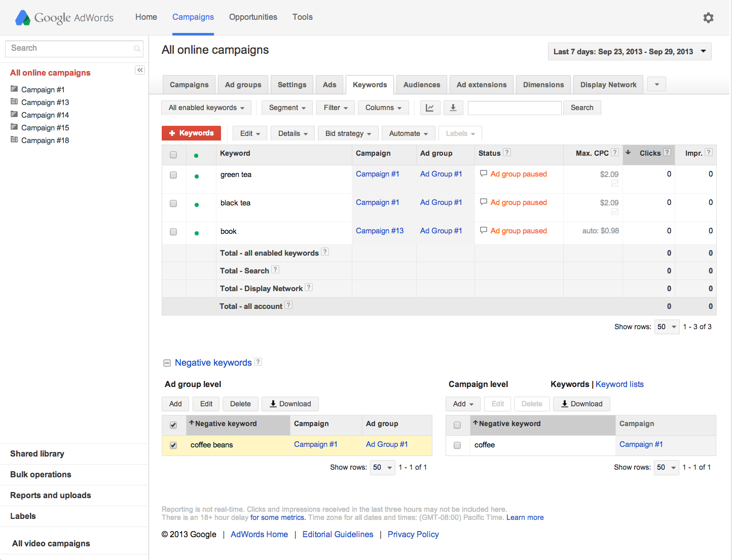Click the keyword search input field
The width and height of the screenshot is (732, 560).
(515, 108)
